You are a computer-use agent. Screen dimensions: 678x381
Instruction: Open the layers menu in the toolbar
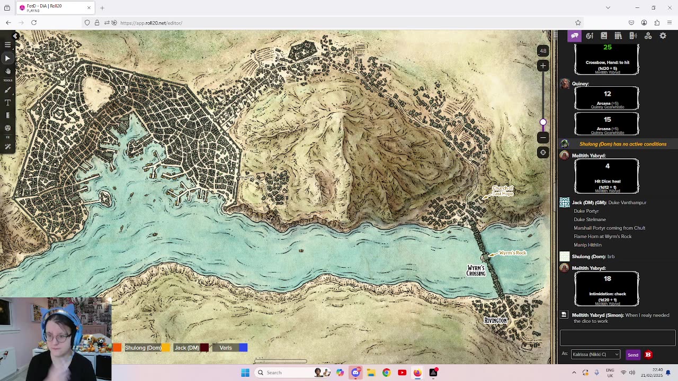(8, 45)
